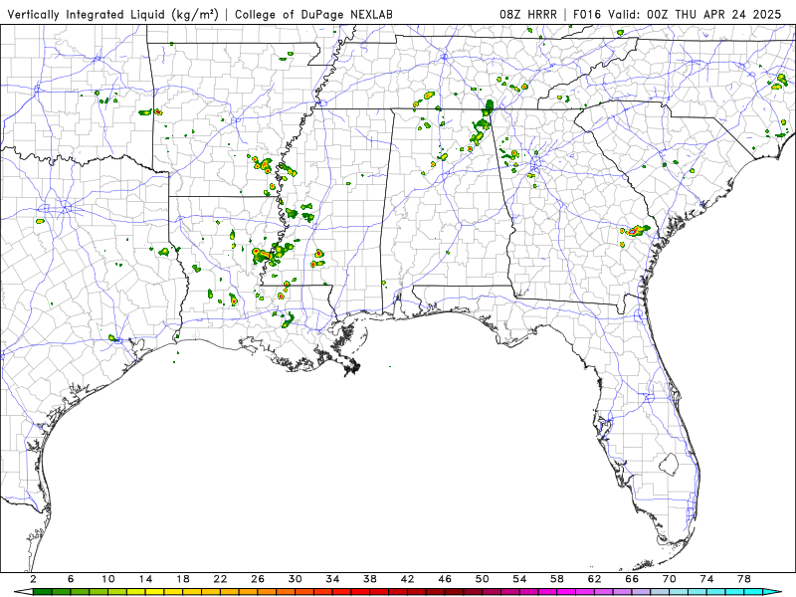
Task: Click the color scale label '42'
Action: (x=408, y=579)
